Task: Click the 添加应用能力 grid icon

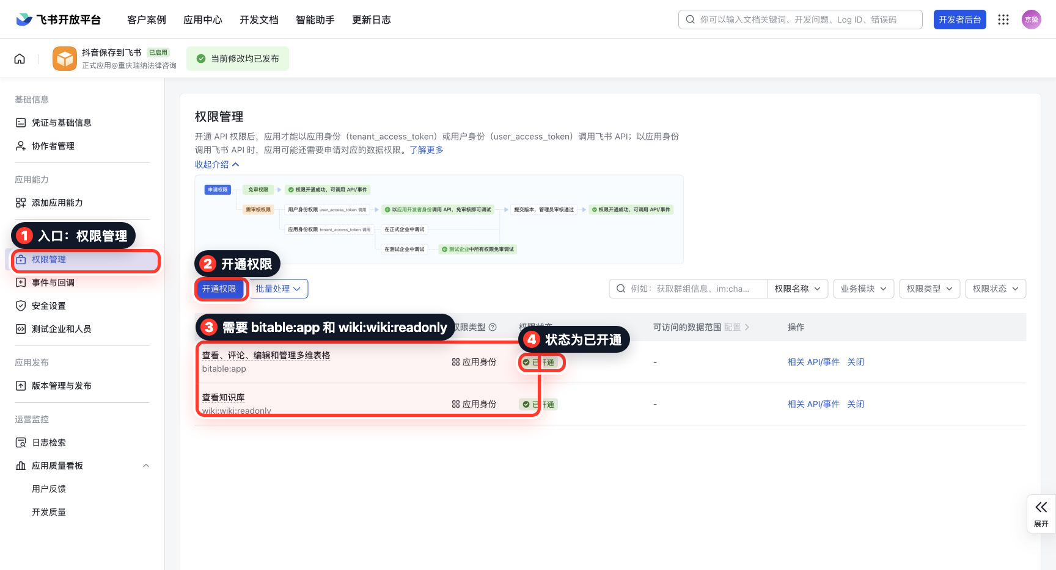Action: (x=21, y=203)
